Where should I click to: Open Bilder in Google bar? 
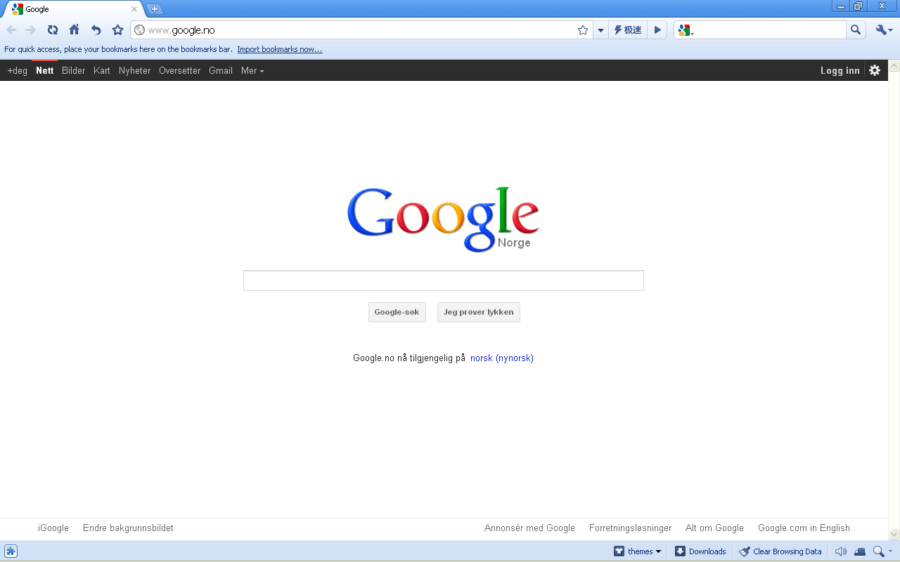click(74, 70)
